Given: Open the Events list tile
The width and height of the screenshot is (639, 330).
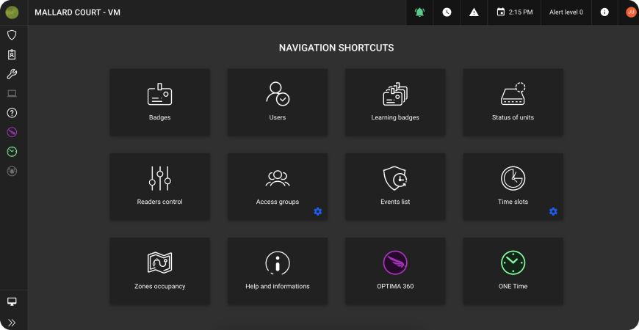Looking at the screenshot, I should tap(395, 186).
